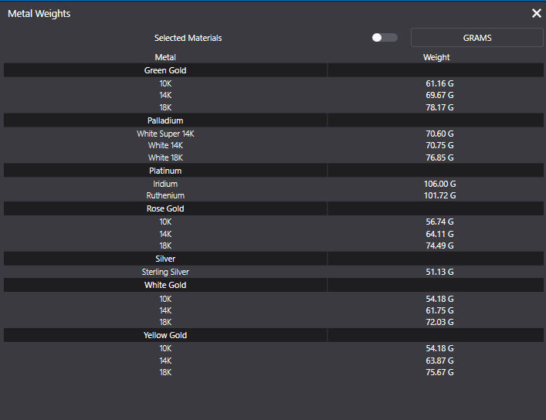This screenshot has width=546, height=420.
Task: Click the Metal column header
Action: (165, 57)
